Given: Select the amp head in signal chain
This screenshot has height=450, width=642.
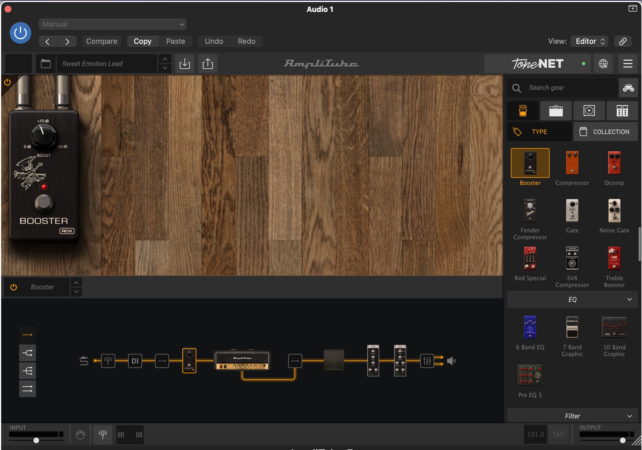Looking at the screenshot, I should coord(242,361).
